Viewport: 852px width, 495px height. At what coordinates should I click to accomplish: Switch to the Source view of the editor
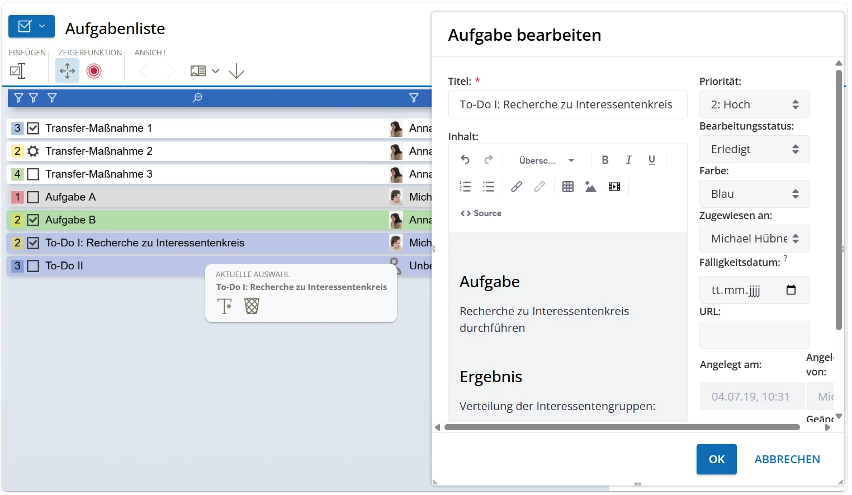coord(481,213)
